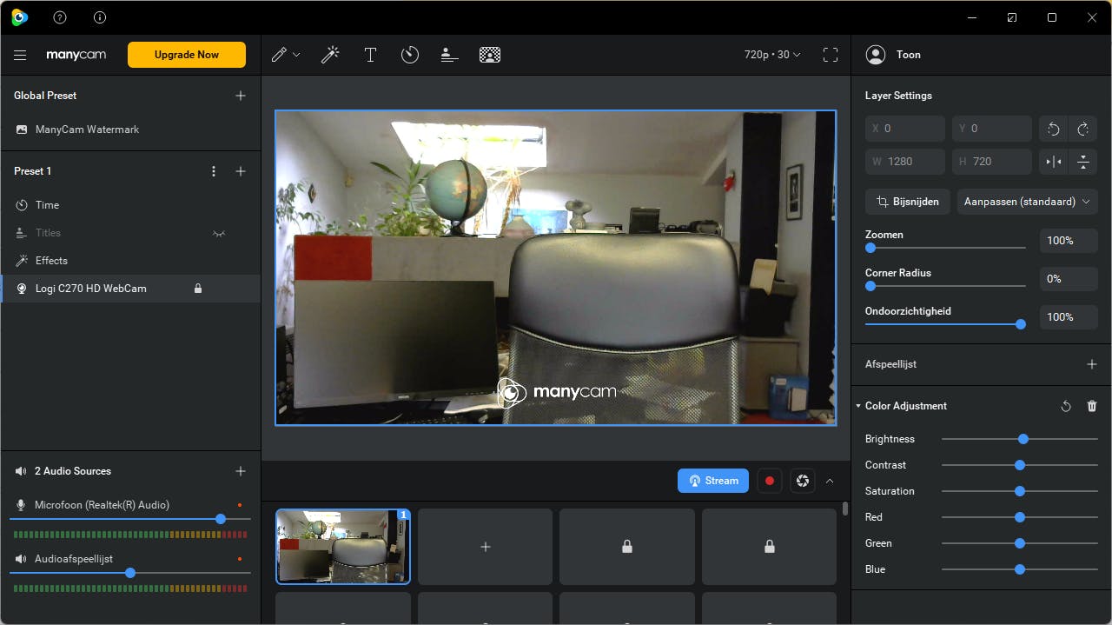Add a new audio source
The width and height of the screenshot is (1112, 625).
coord(241,471)
